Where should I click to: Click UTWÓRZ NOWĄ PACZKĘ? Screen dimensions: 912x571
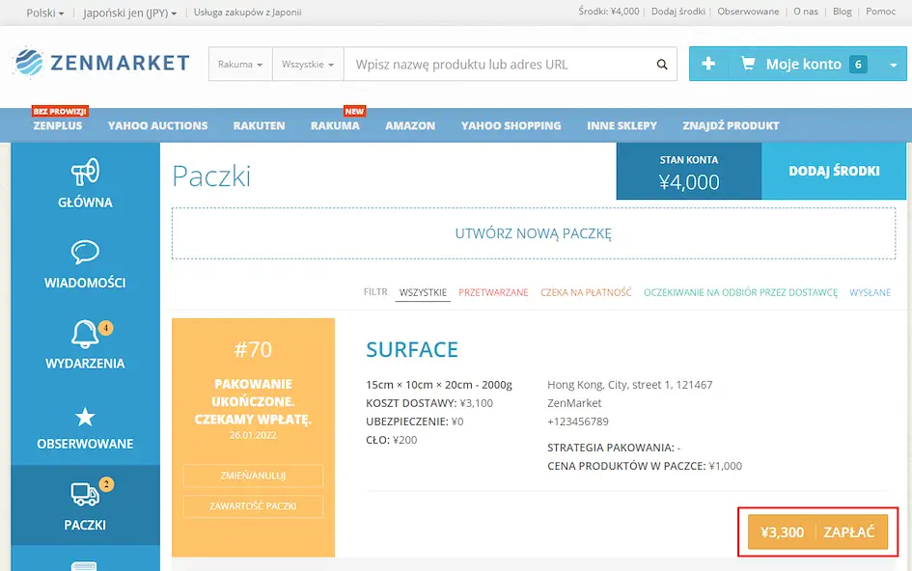tap(534, 233)
